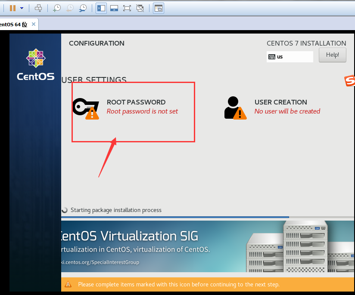Click the CentOS Virtualization SIG banner heading
The height and width of the screenshot is (295, 355).
[130, 236]
